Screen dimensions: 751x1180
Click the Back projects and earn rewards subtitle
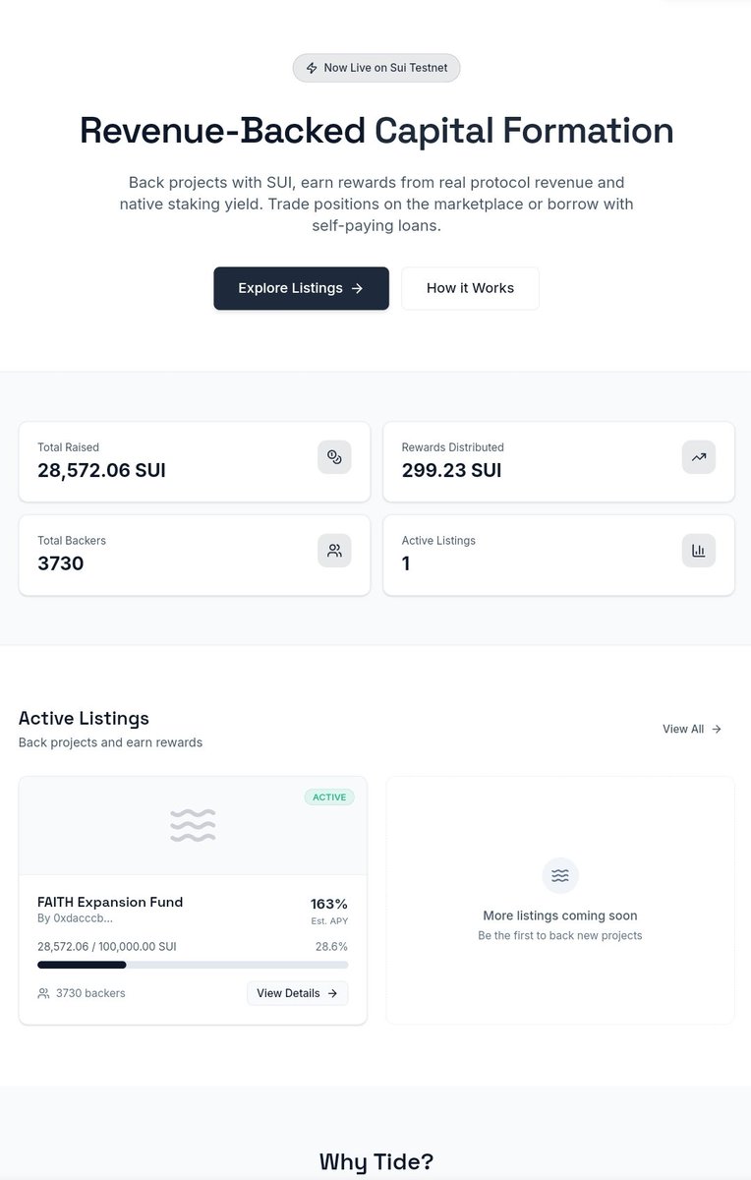110,742
